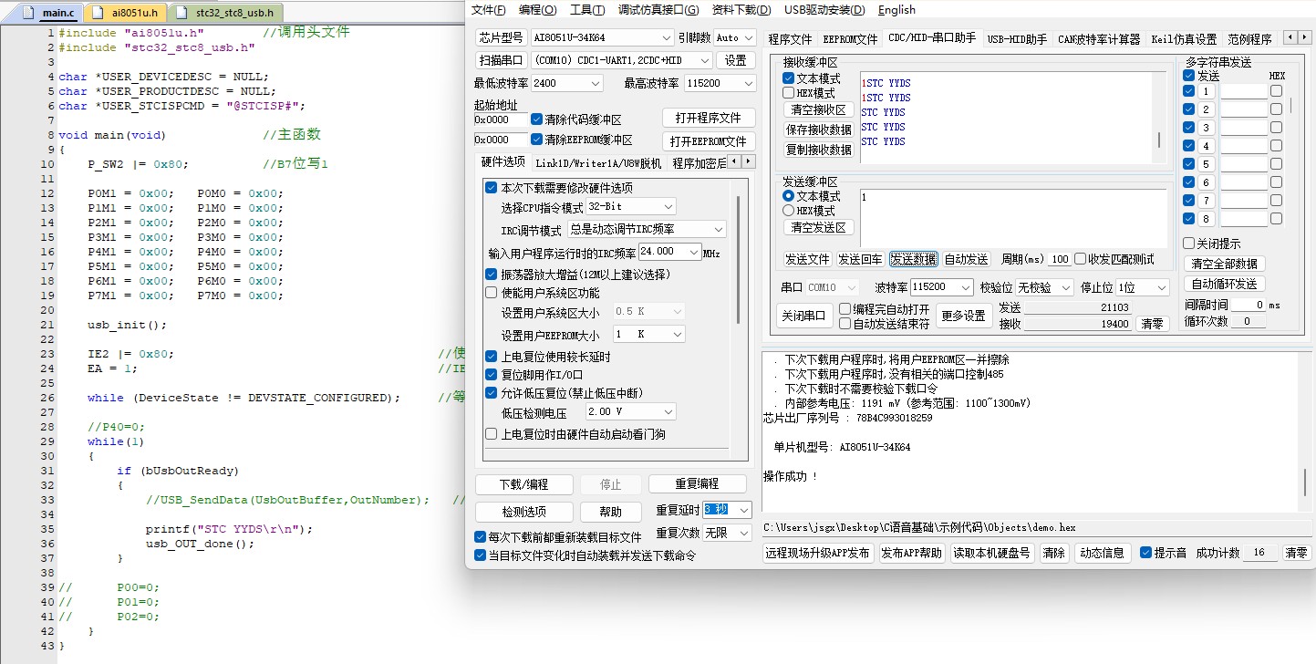Enable HEX模式 in the receive buffer
Screen dimensions: 1316x664
coord(789,93)
